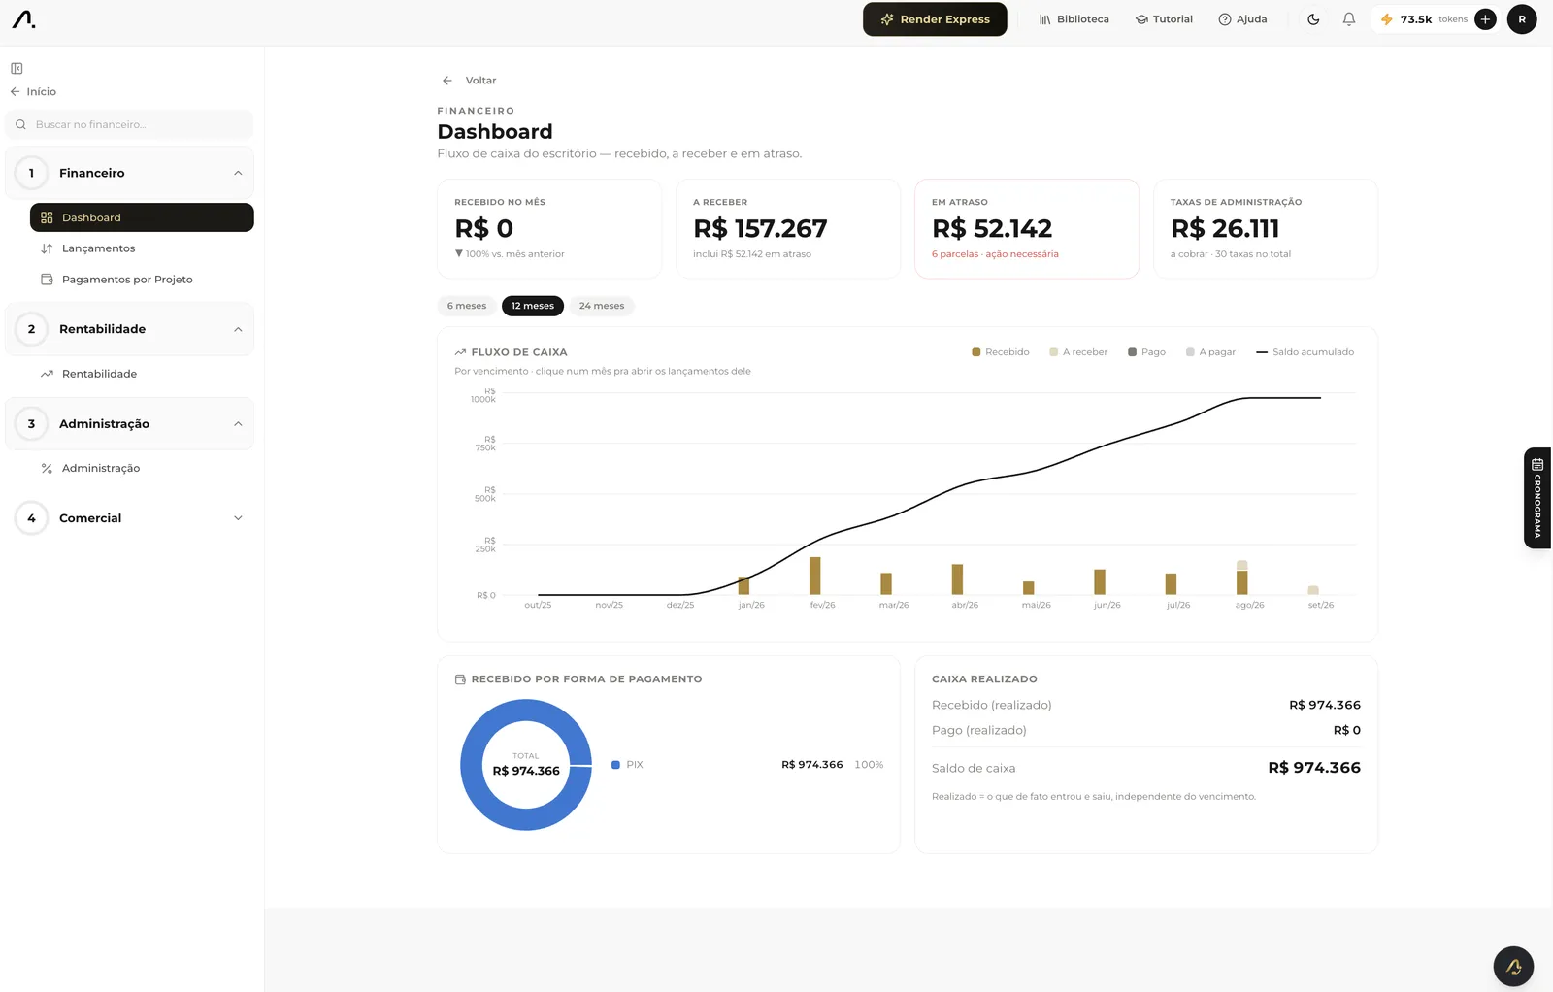Click the lightning bolt tokens icon
The image size is (1553, 992).
click(x=1387, y=19)
